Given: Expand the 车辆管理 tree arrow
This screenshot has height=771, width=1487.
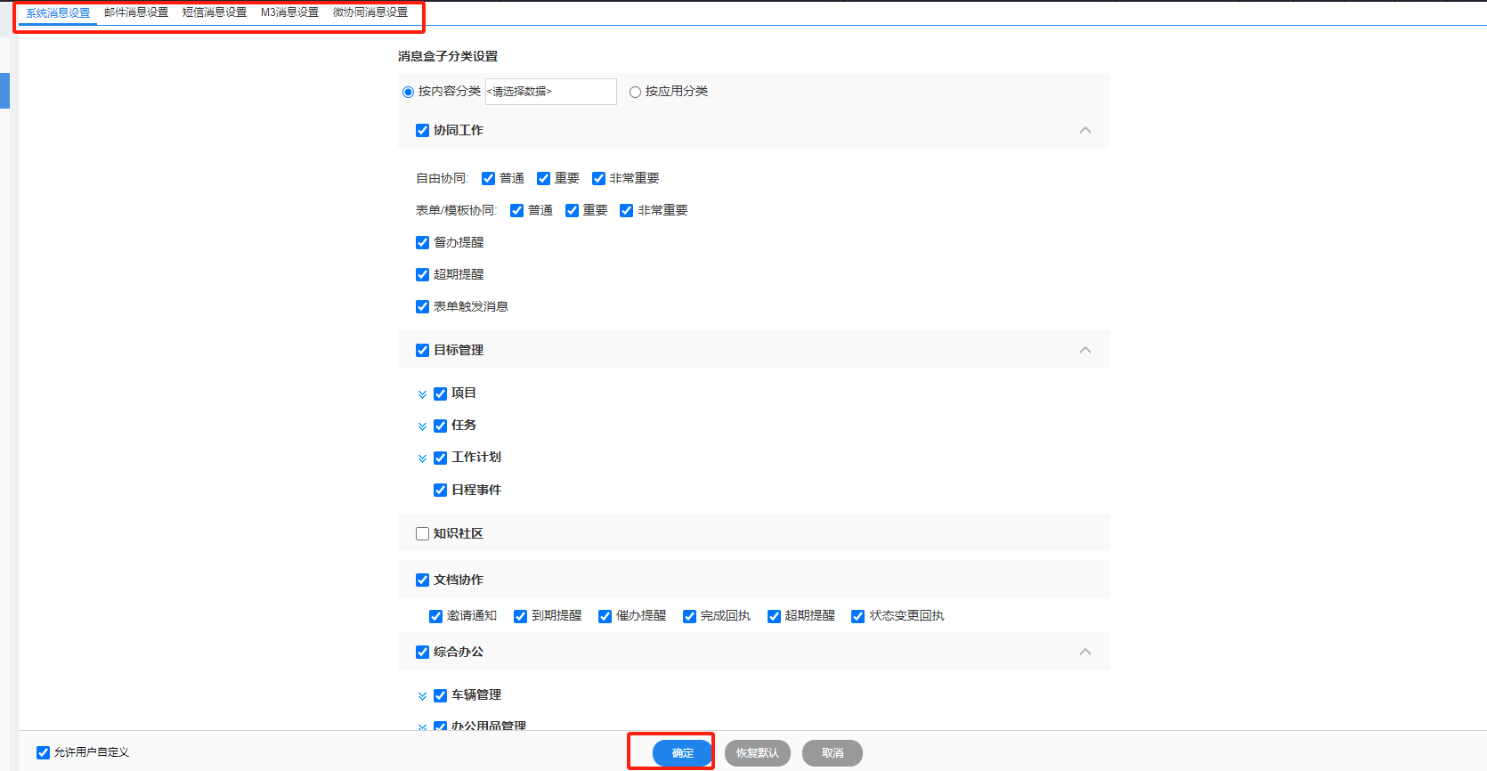Looking at the screenshot, I should [422, 696].
